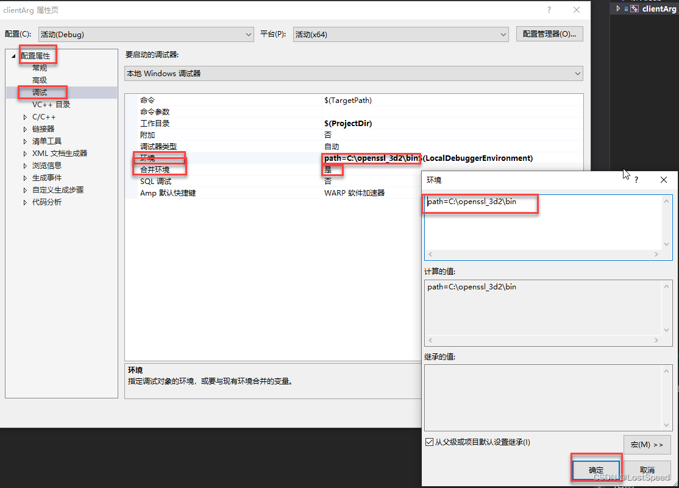Click the 取消 button in 环境 dialog
This screenshot has width=679, height=488.
647,470
